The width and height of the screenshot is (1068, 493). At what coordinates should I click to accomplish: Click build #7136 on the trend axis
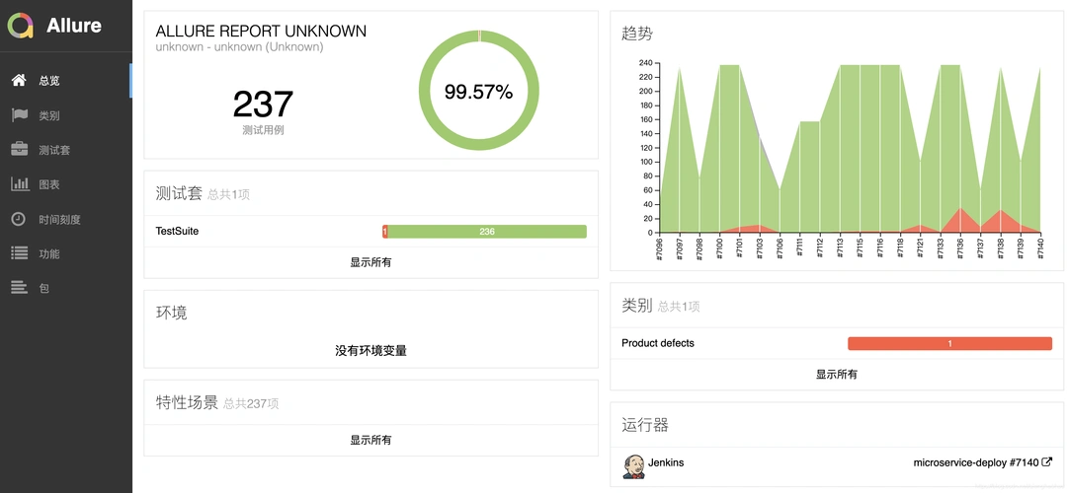[959, 248]
